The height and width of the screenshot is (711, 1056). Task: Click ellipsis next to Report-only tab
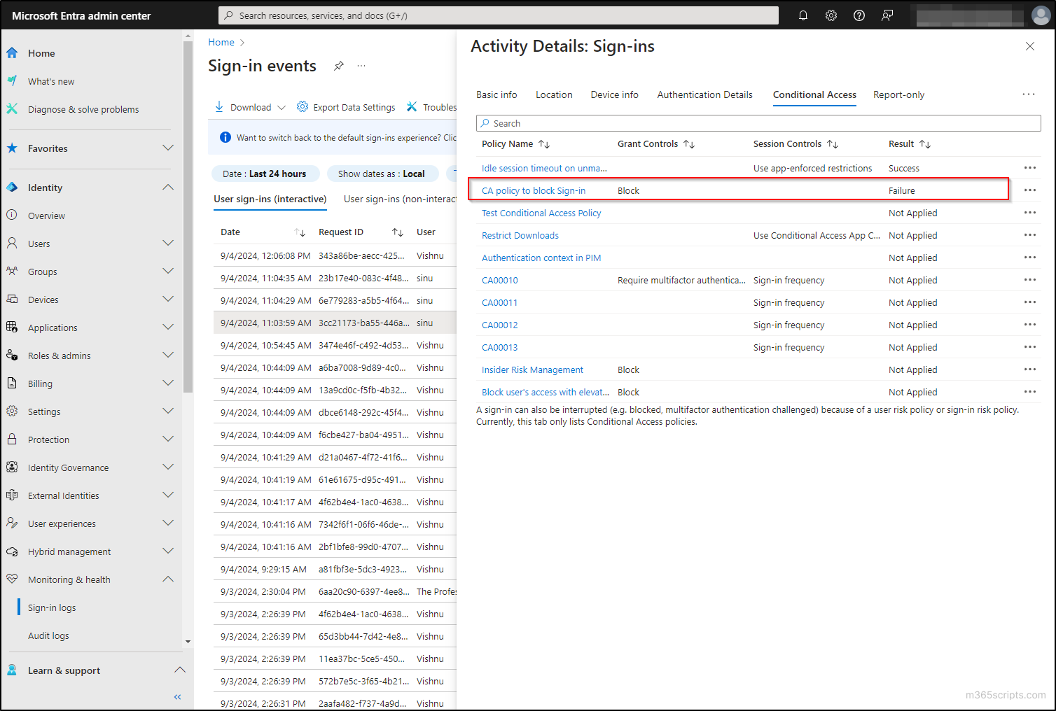tap(1028, 94)
